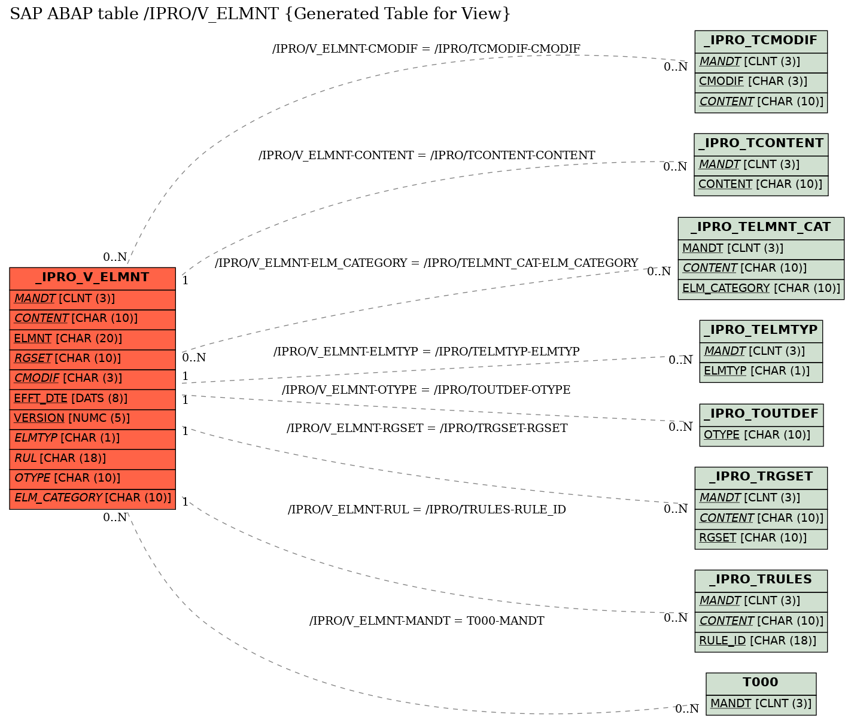Image resolution: width=854 pixels, height=721 pixels.
Task: Click the MANDT = T000-MANDT relation label
Action: pos(427,621)
